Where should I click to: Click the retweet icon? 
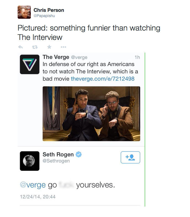[35, 47]
